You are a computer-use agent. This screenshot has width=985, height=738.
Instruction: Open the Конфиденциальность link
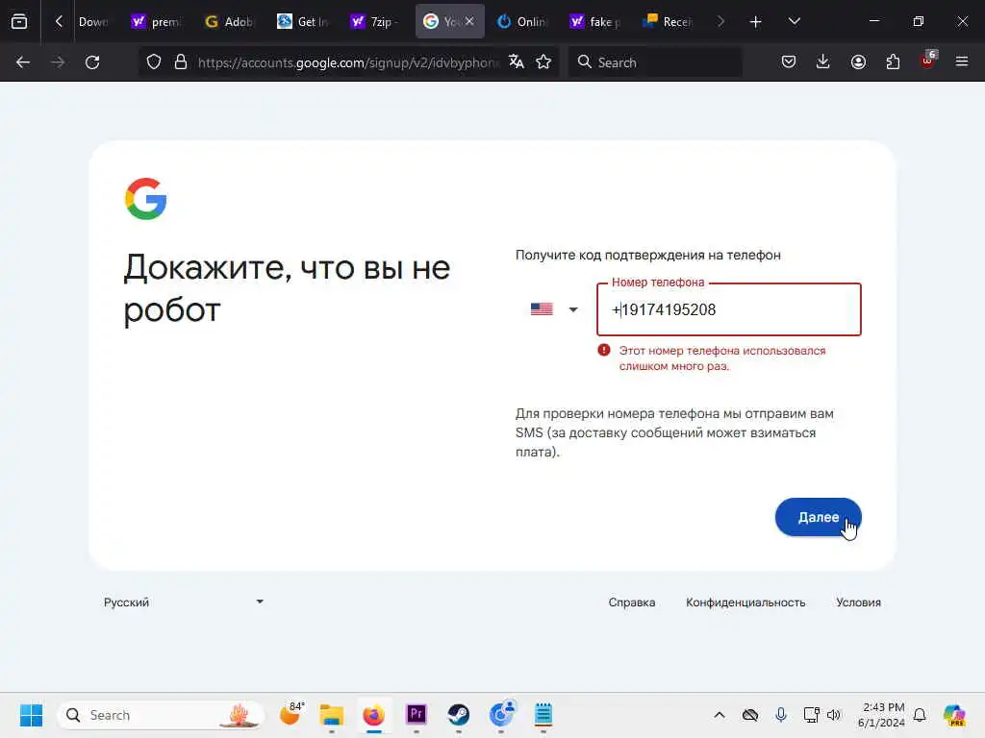pyautogui.click(x=745, y=603)
